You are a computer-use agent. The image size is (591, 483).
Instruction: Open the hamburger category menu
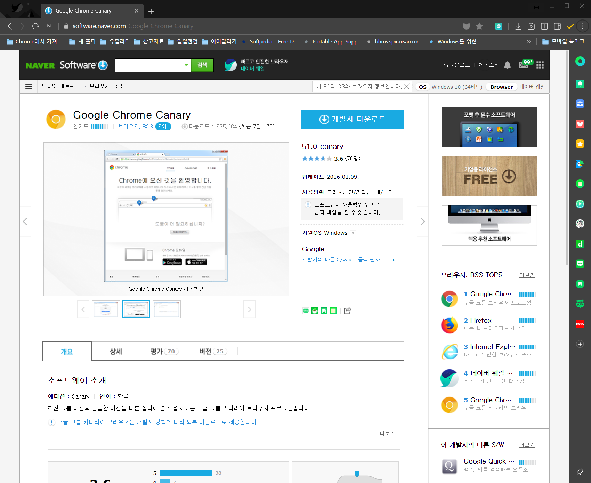tap(29, 87)
